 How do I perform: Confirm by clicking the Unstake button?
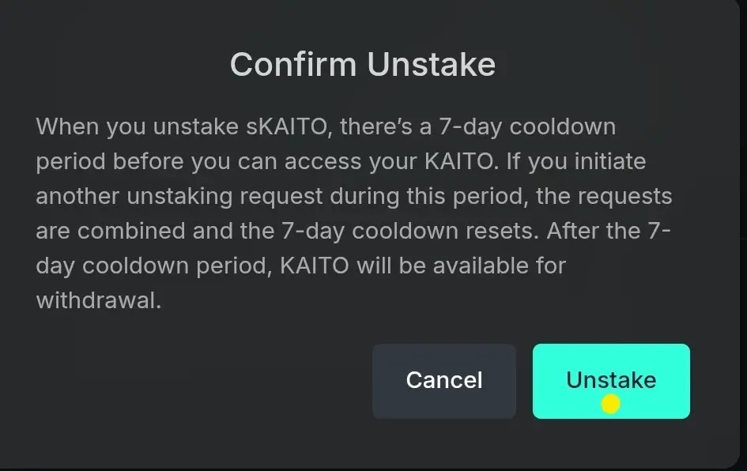click(x=611, y=381)
